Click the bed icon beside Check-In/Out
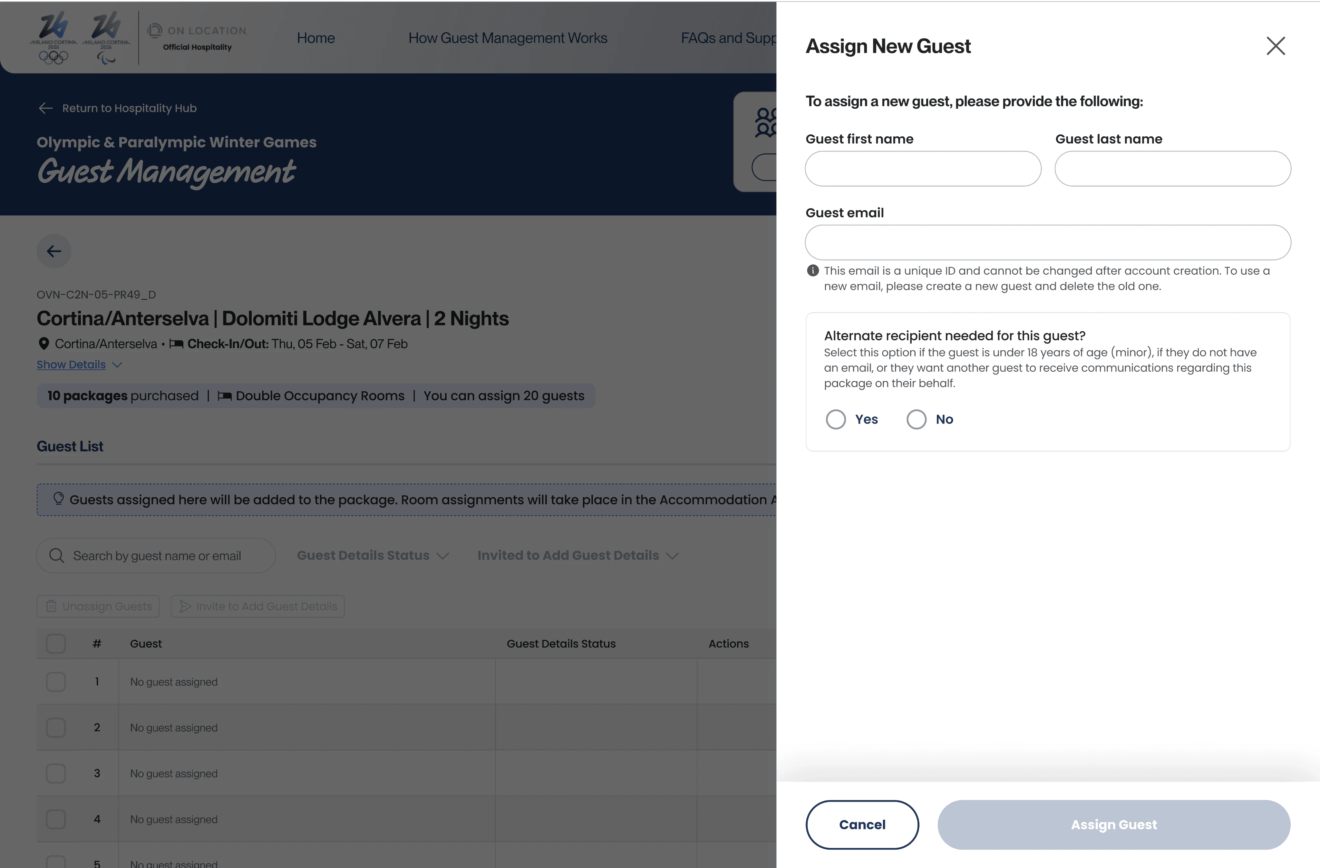The image size is (1320, 868). point(176,344)
